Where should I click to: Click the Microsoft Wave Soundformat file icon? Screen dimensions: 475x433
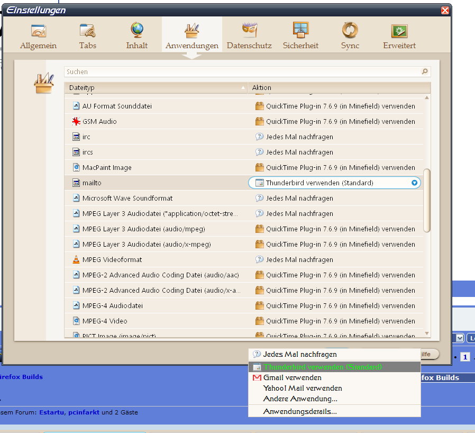[x=76, y=198]
